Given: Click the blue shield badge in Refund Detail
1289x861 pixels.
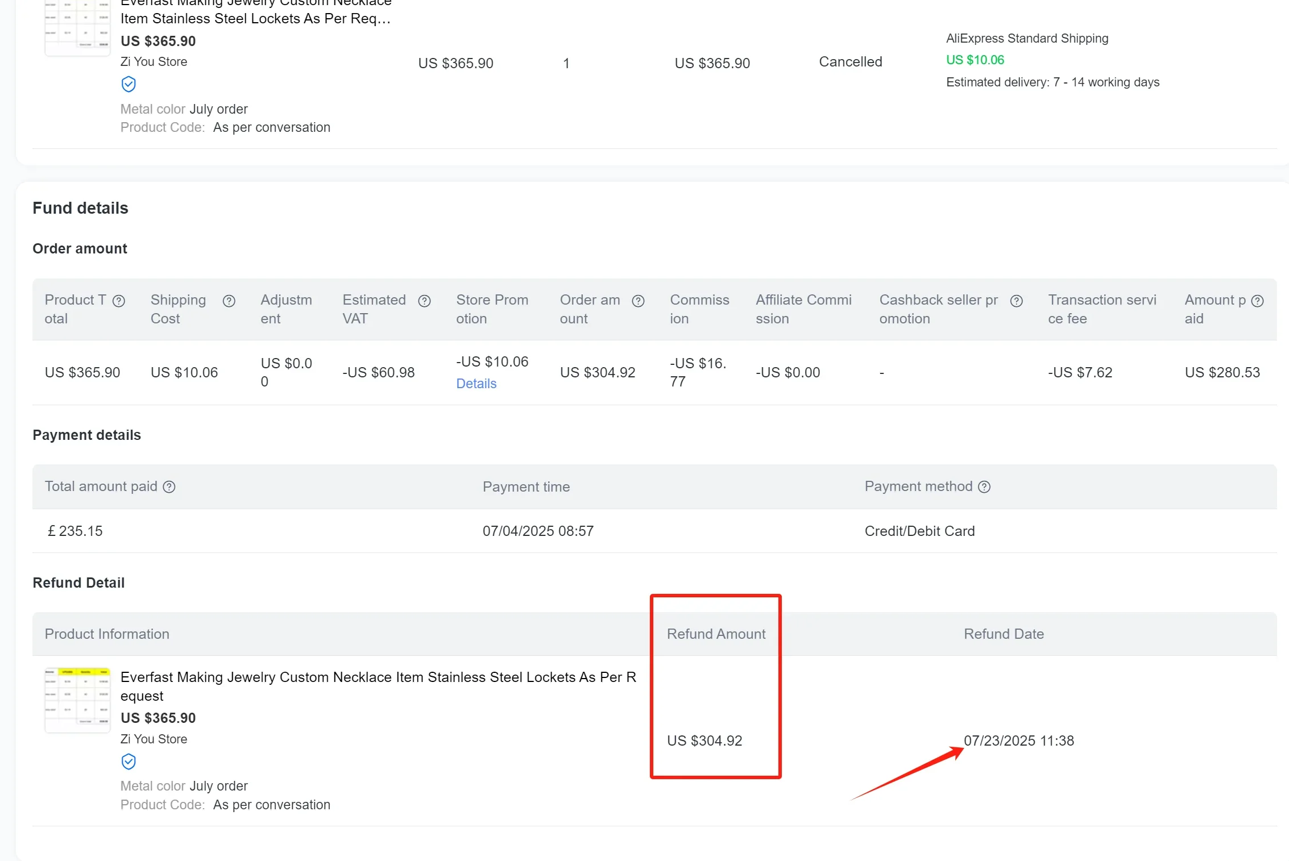Looking at the screenshot, I should pos(129,762).
